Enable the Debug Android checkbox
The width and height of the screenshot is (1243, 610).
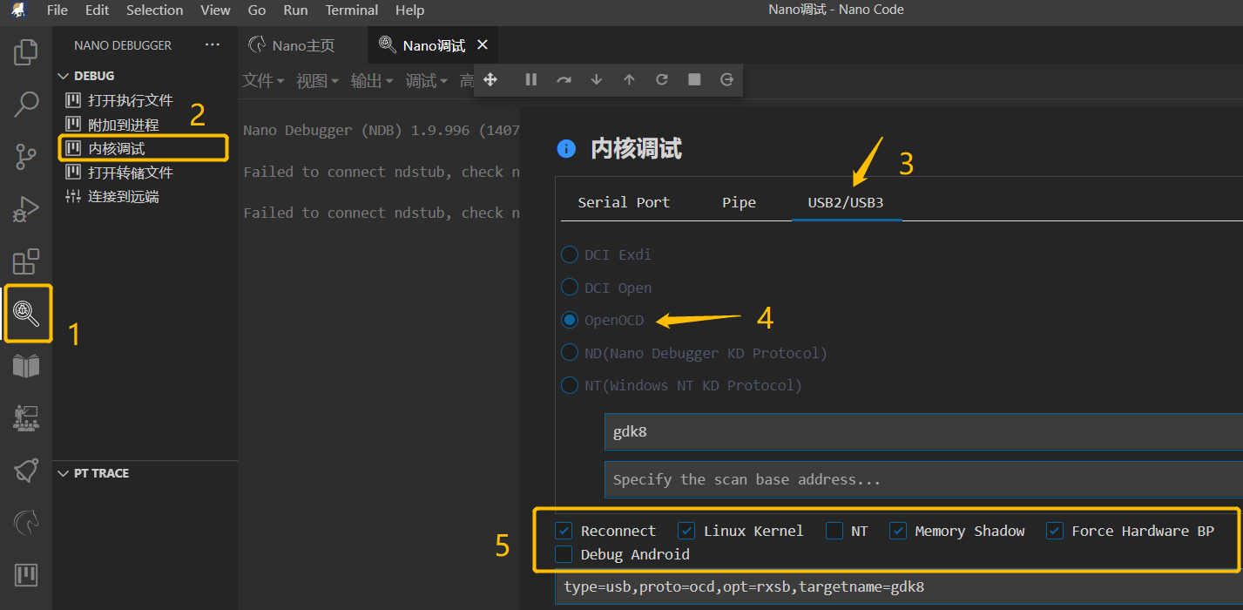(x=564, y=554)
